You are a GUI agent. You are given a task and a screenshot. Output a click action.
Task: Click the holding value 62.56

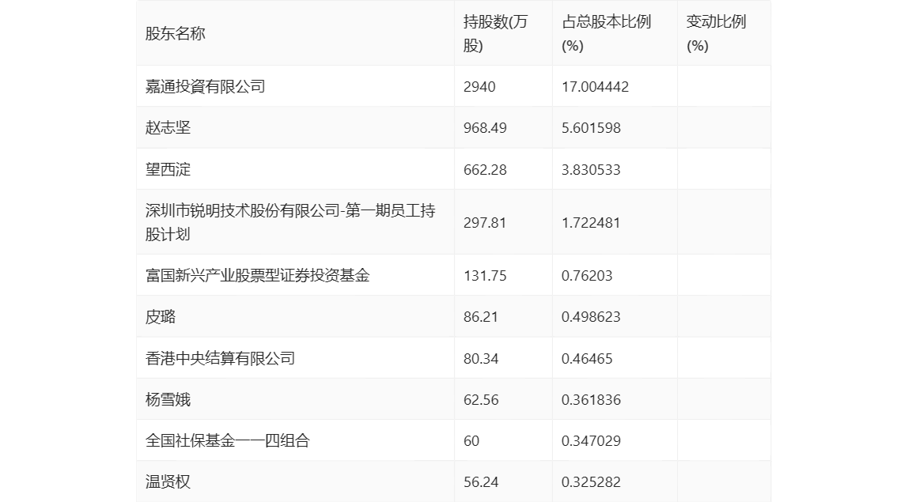(481, 399)
